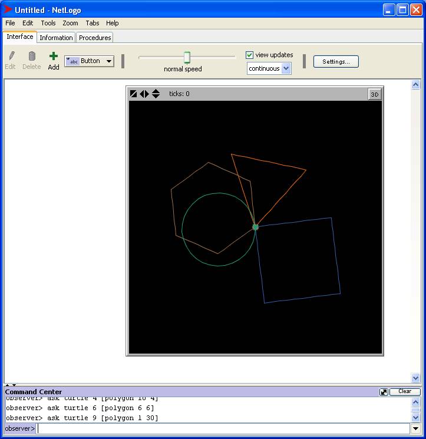The image size is (426, 439).
Task: Open the Help menu
Action: click(112, 23)
